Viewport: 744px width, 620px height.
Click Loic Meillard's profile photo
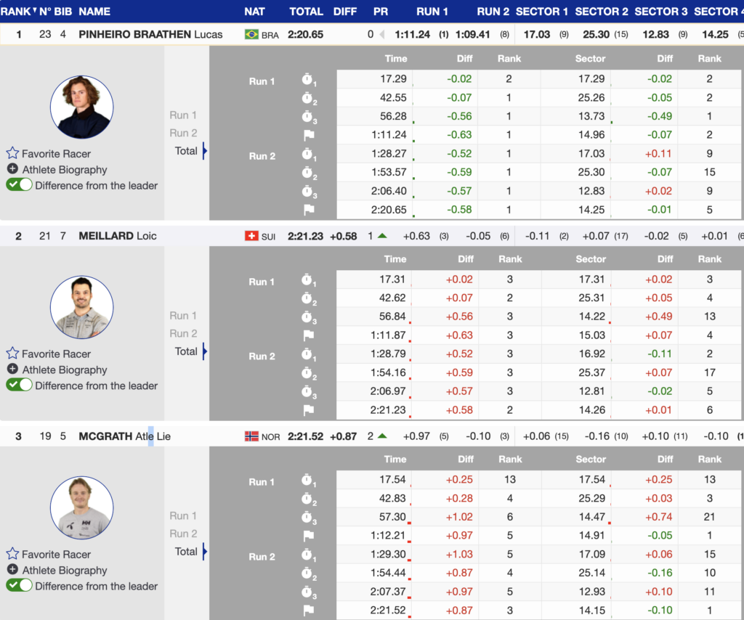81,307
